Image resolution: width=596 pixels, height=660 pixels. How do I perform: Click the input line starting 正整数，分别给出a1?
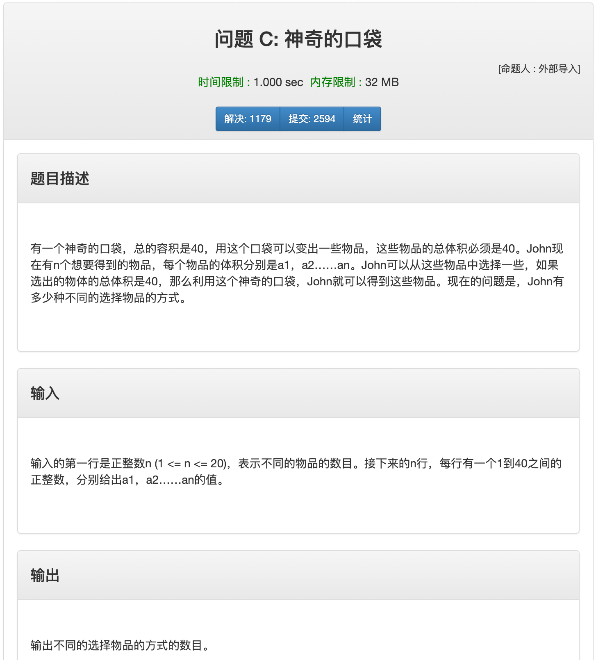pos(129,480)
